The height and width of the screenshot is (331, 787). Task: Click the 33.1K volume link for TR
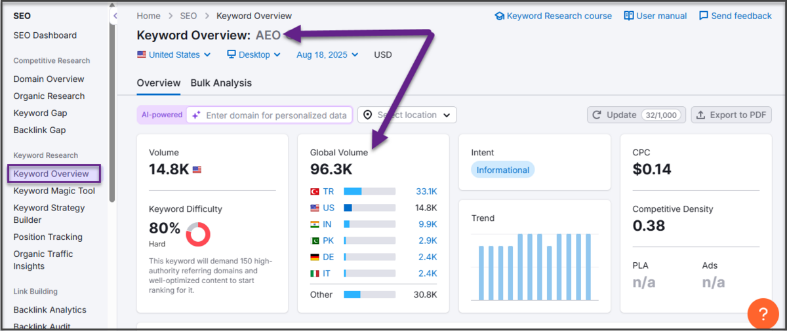coord(426,191)
